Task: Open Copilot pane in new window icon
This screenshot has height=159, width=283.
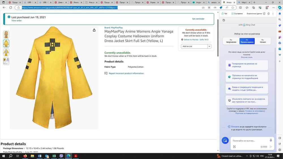Action: (264, 14)
